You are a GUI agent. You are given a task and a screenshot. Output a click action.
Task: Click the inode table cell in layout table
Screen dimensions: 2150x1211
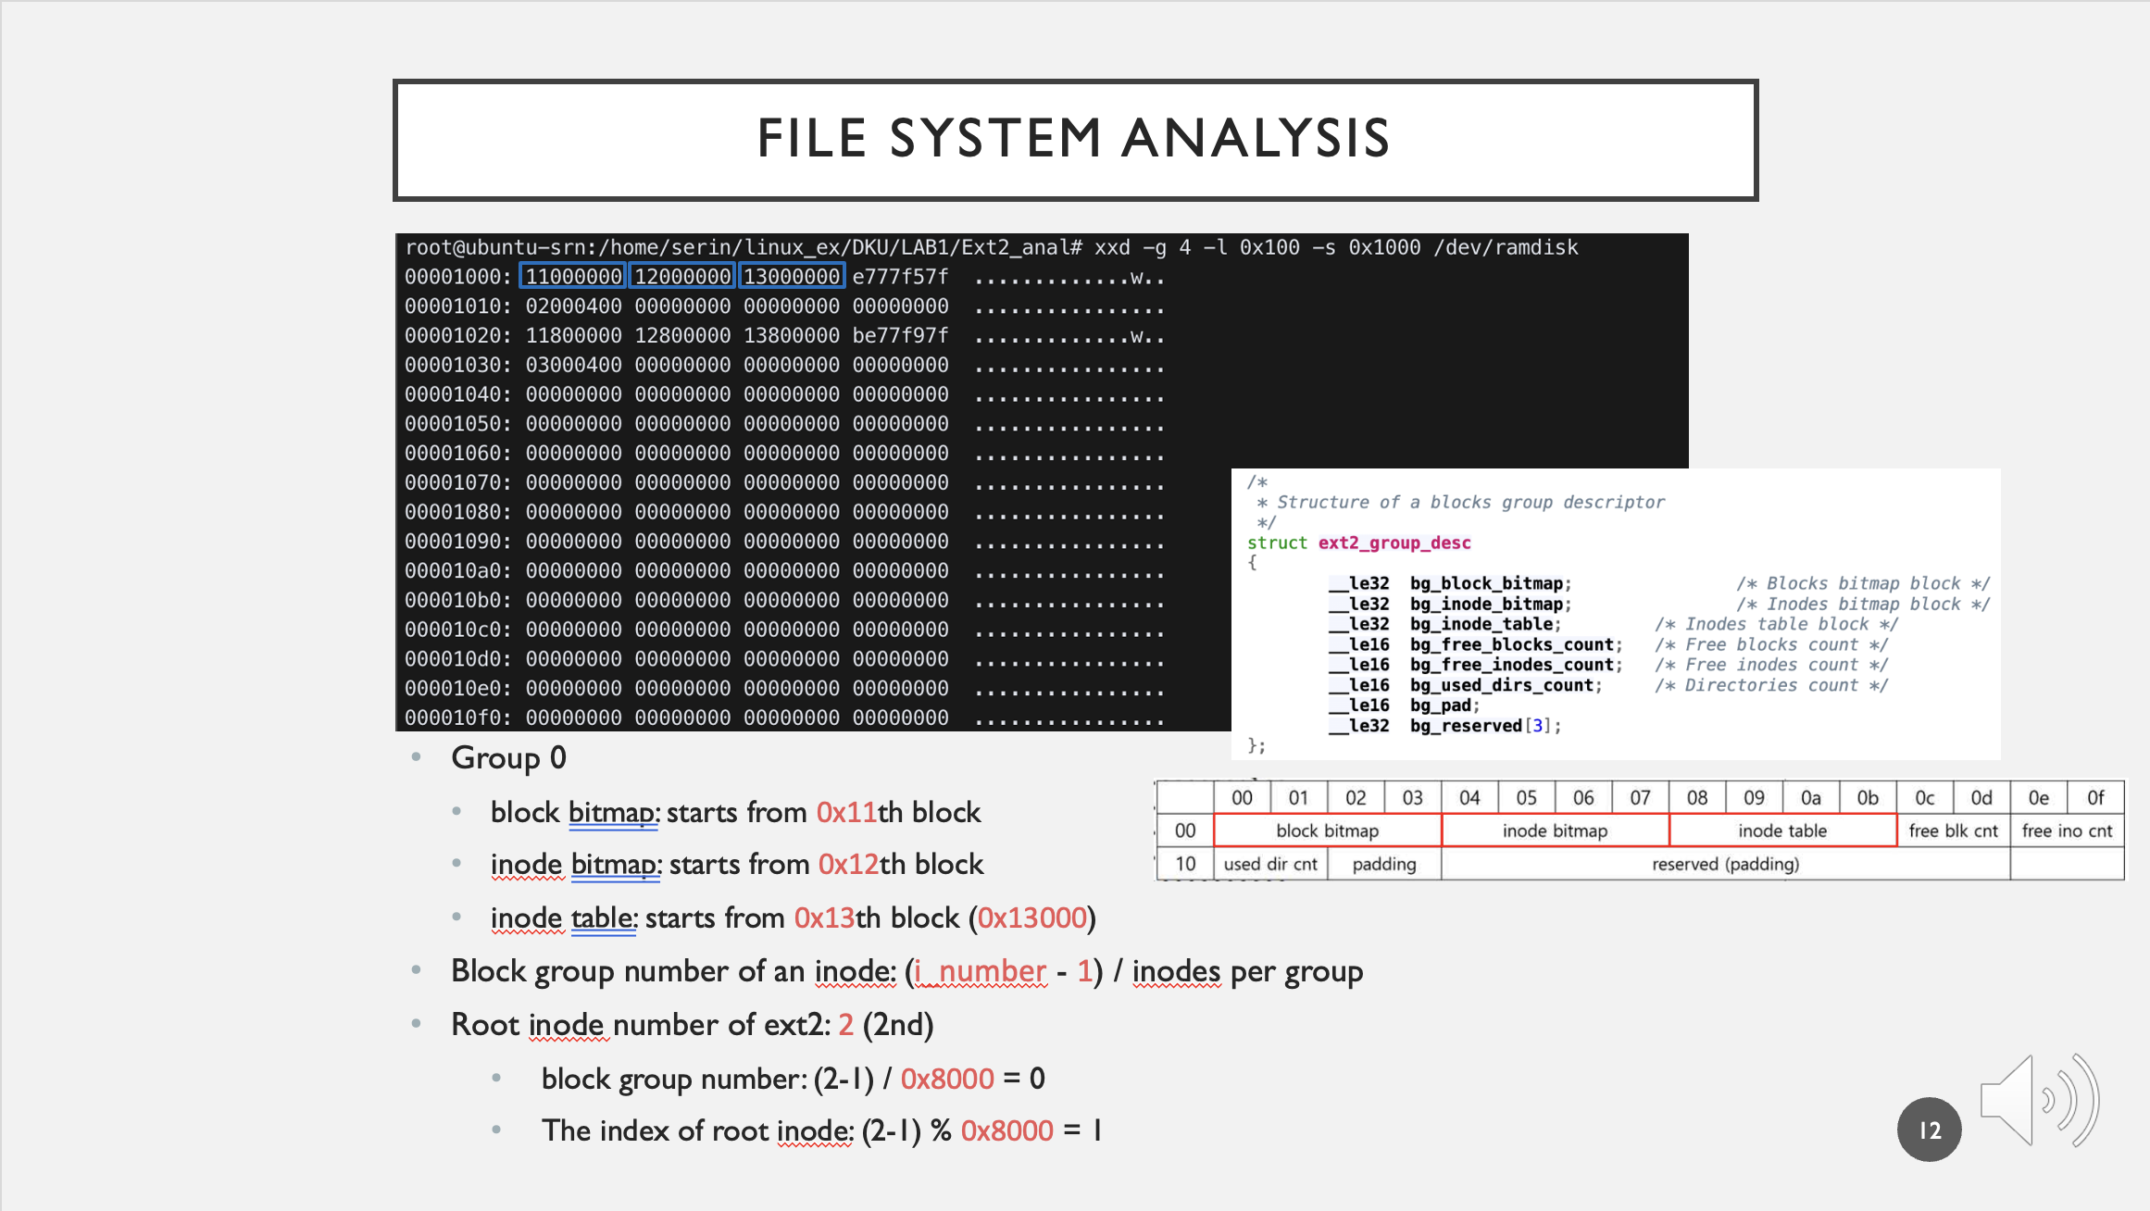[1782, 830]
